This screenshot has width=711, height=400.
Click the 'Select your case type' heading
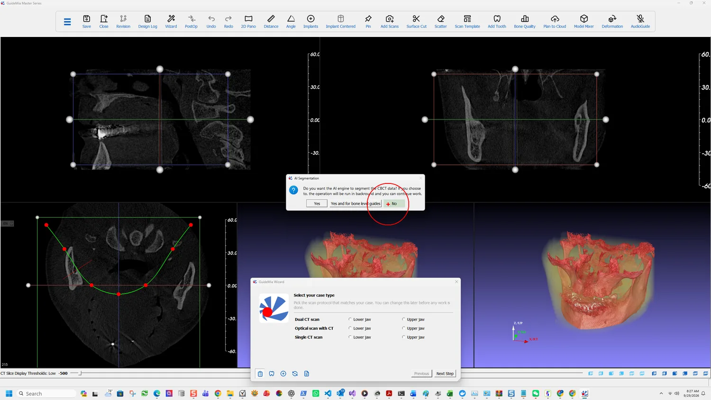coord(314,295)
